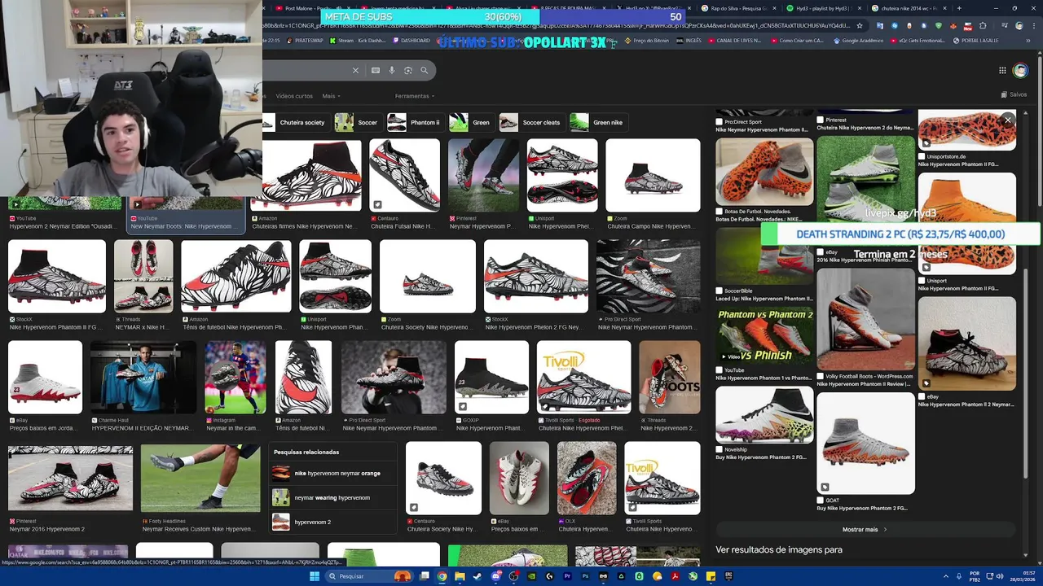This screenshot has width=1043, height=586.
Task: Launch Steam from the taskbar
Action: pos(477,576)
